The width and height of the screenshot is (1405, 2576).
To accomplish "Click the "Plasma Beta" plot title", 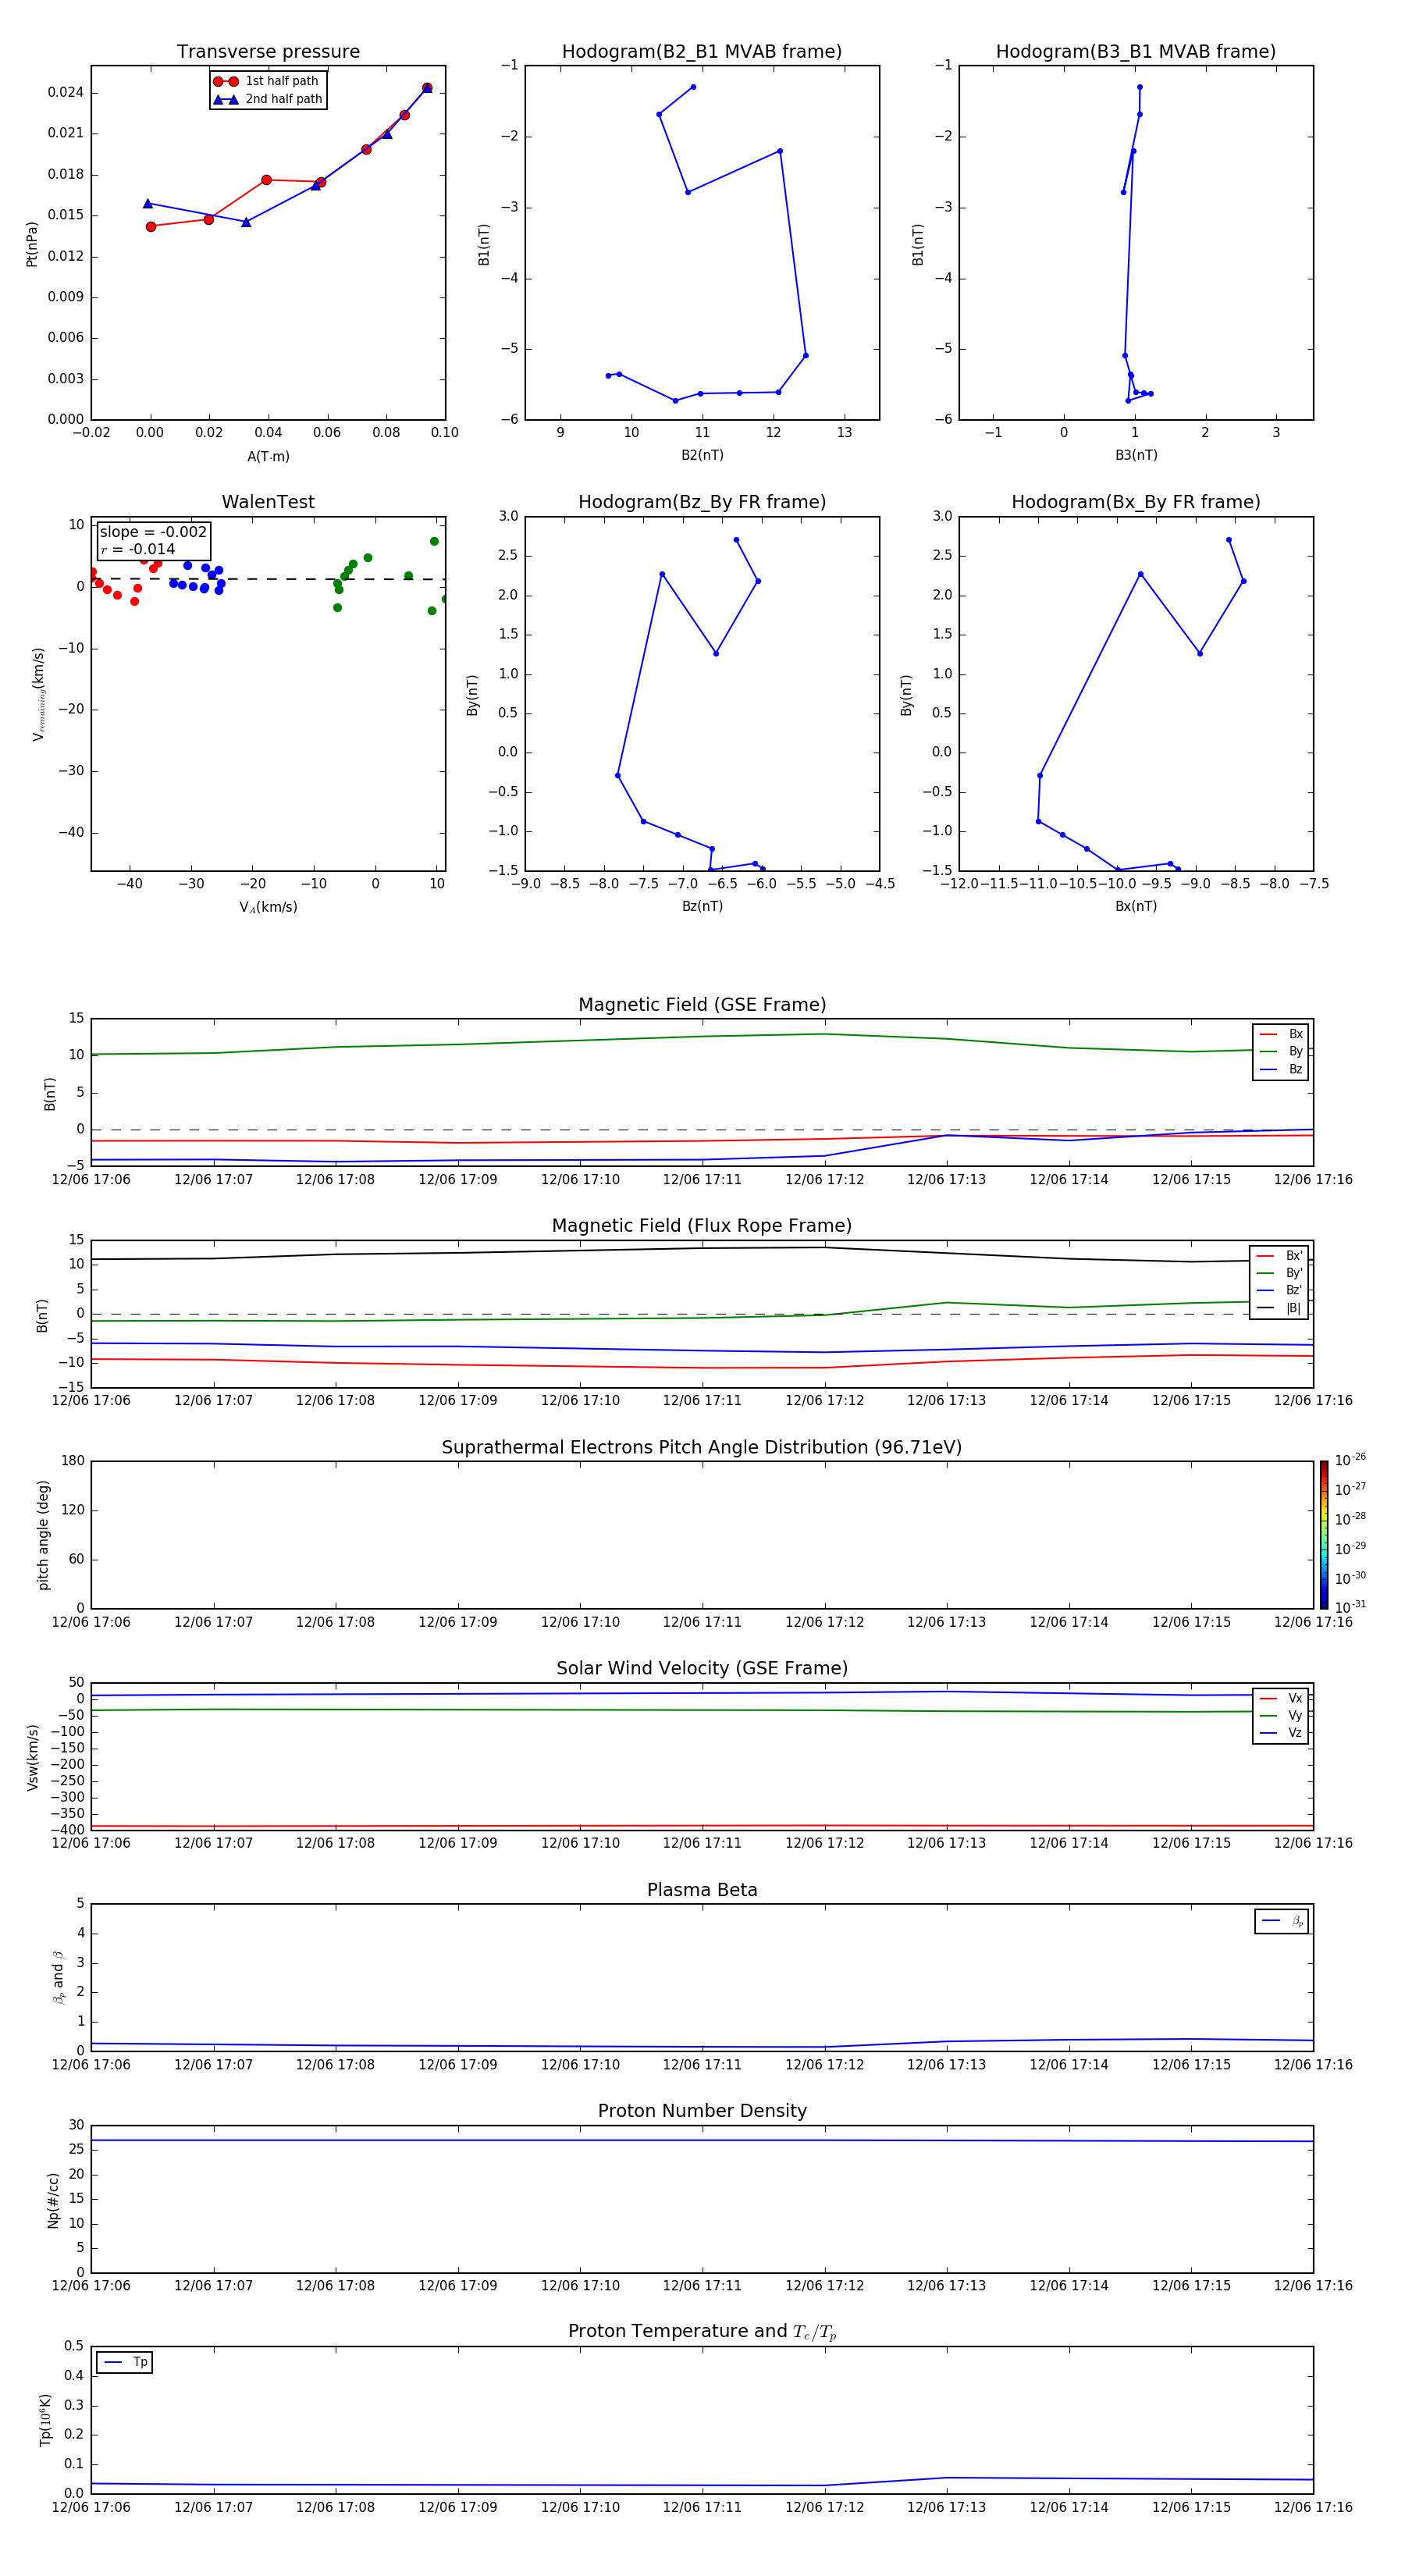I will tap(702, 1890).
